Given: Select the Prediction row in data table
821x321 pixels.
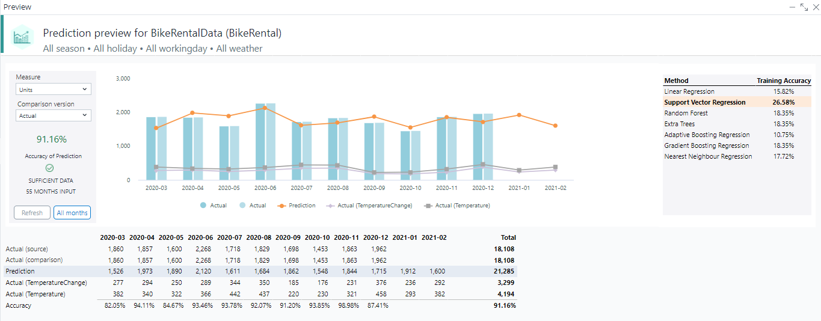Looking at the screenshot, I should (20, 272).
